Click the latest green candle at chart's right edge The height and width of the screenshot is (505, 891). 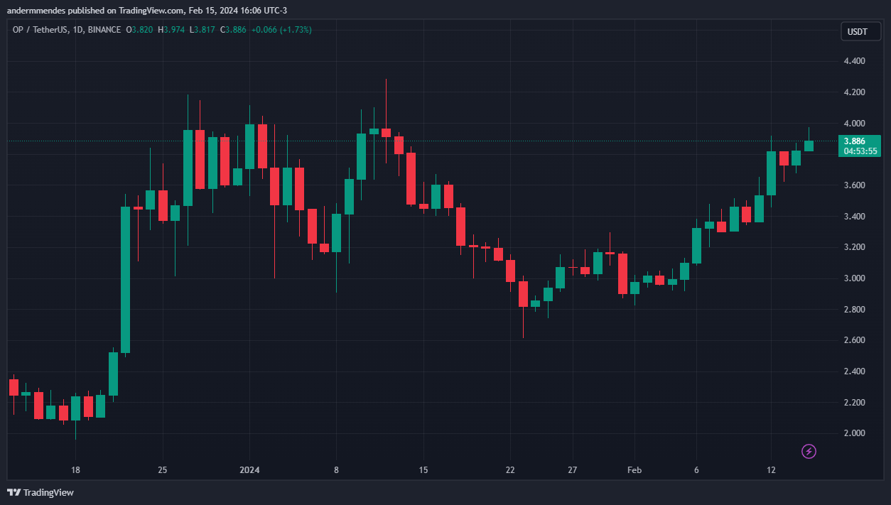pos(809,146)
